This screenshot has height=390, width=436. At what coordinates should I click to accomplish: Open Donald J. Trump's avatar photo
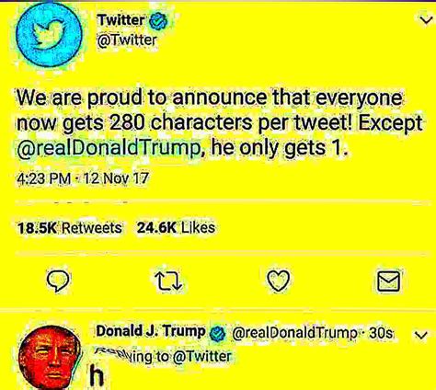click(51, 358)
